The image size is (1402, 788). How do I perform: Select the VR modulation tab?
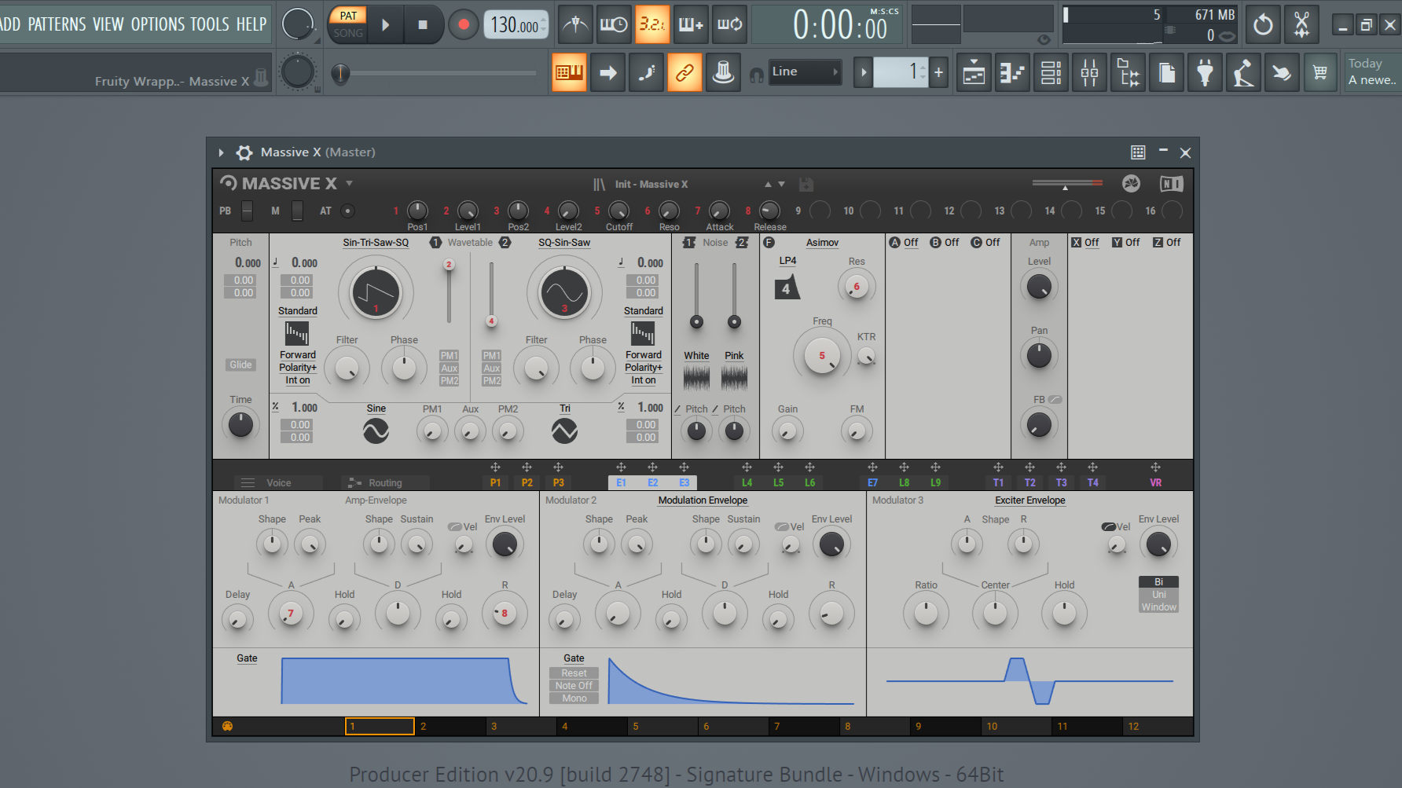(x=1155, y=482)
